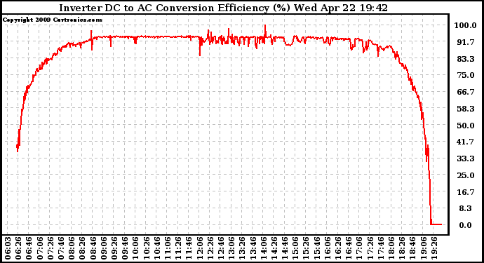Select the 12:06 time label
Image resolution: width=484 pixels, height=263 pixels.
(199, 248)
